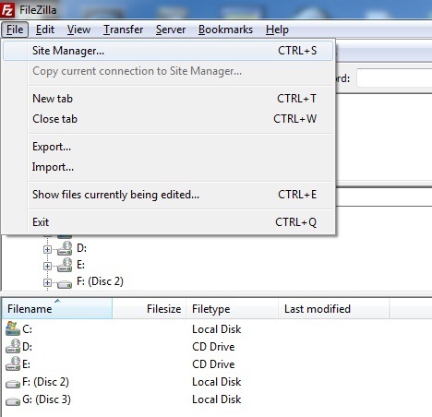Click CD Drive type in E: row
Screen dimensions: 432x417
213,364
